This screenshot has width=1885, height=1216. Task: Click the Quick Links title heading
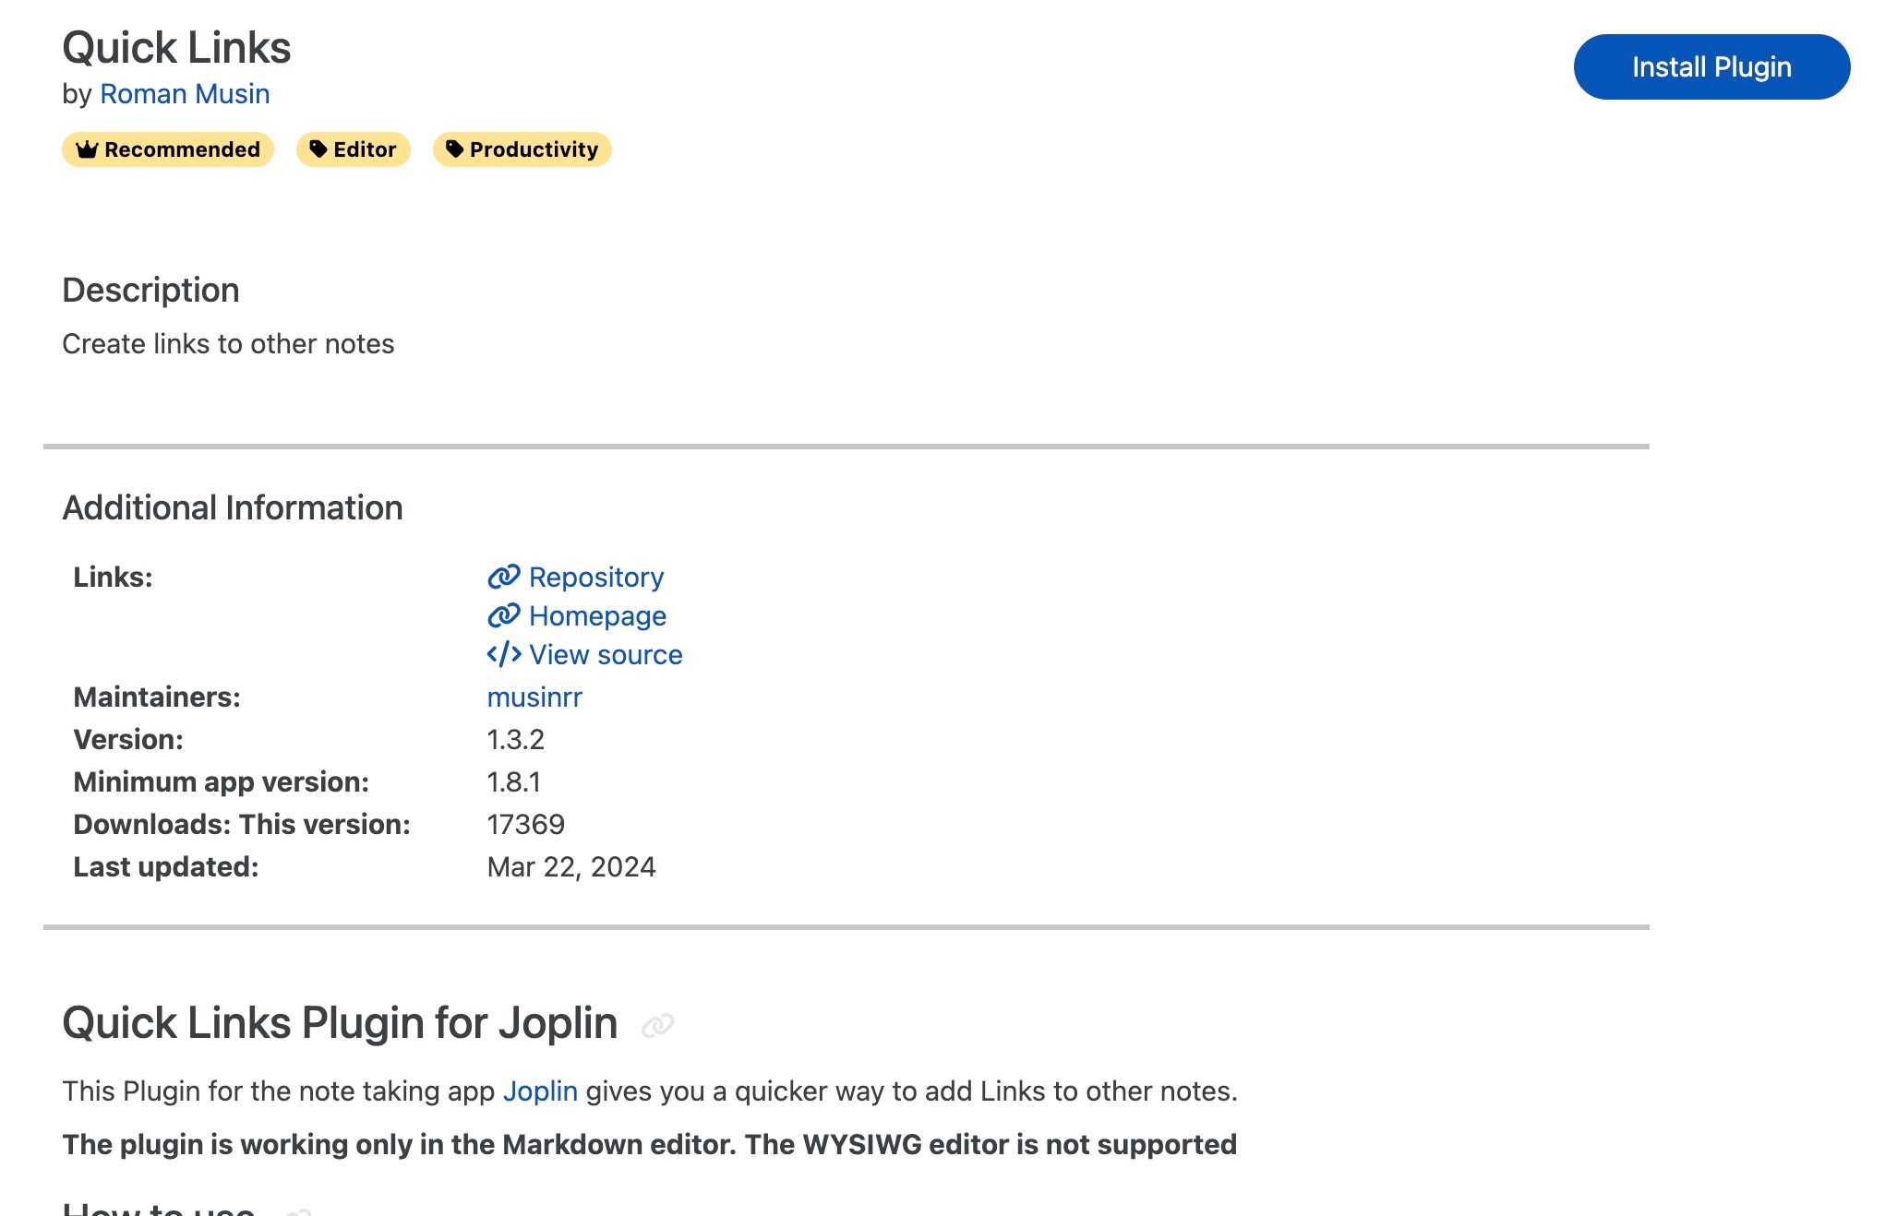tap(176, 47)
